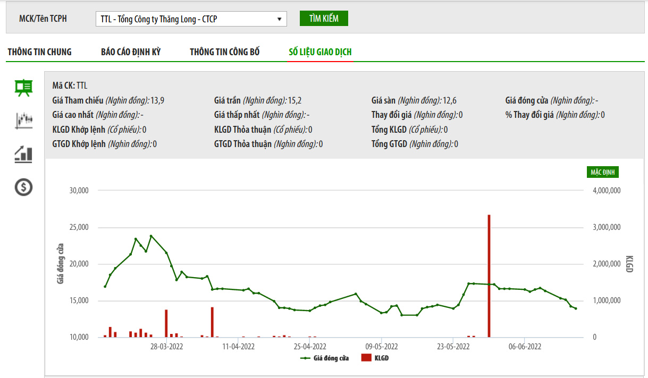Click the last closing price data point
This screenshot has width=648, height=378.
575,308
